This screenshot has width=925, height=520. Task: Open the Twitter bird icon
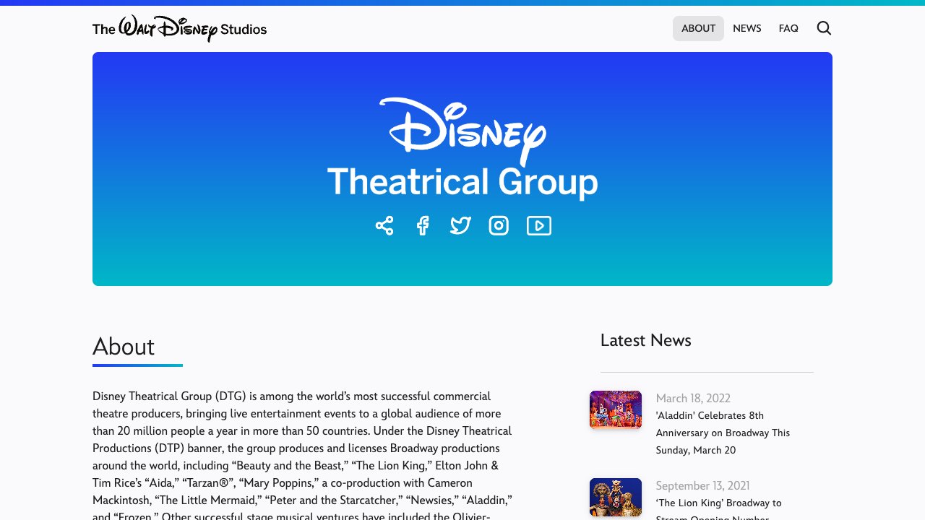pyautogui.click(x=460, y=225)
